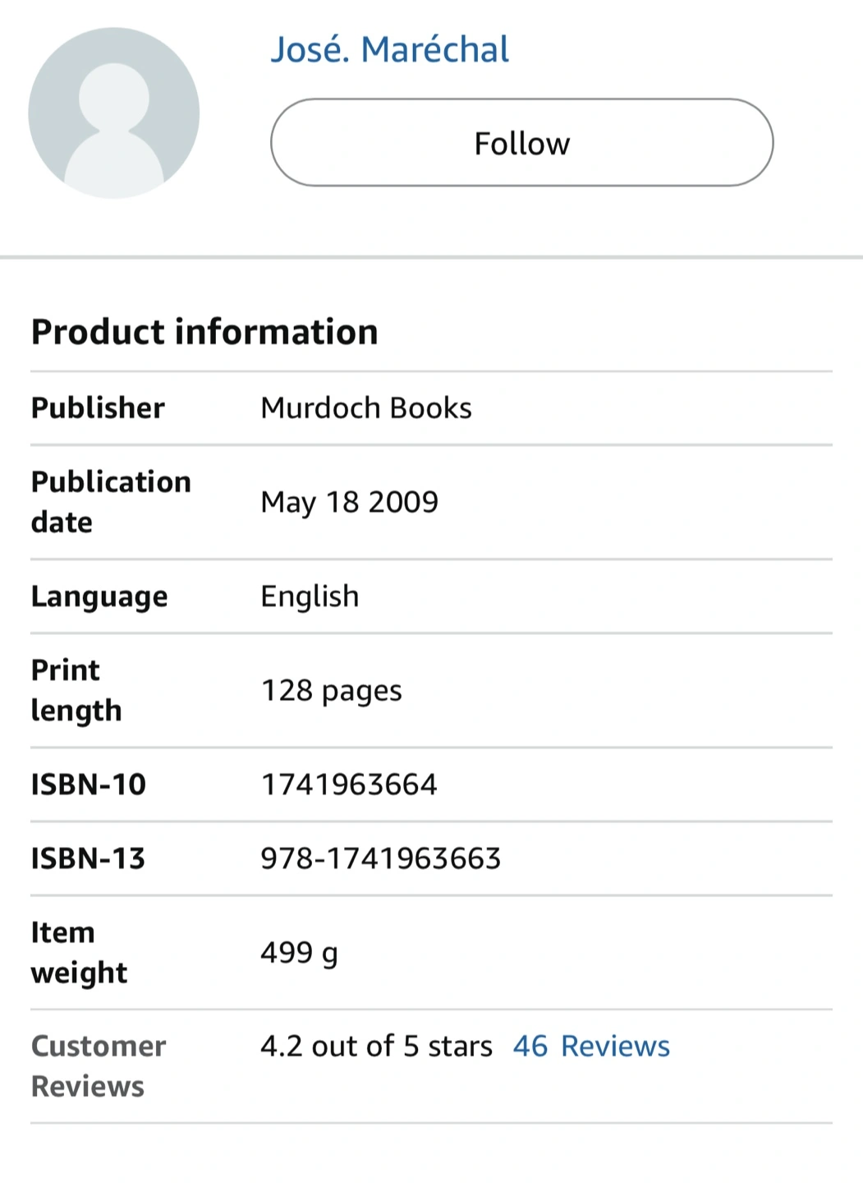This screenshot has width=863, height=1183.
Task: Open José. Maréchal author page link
Action: click(390, 49)
